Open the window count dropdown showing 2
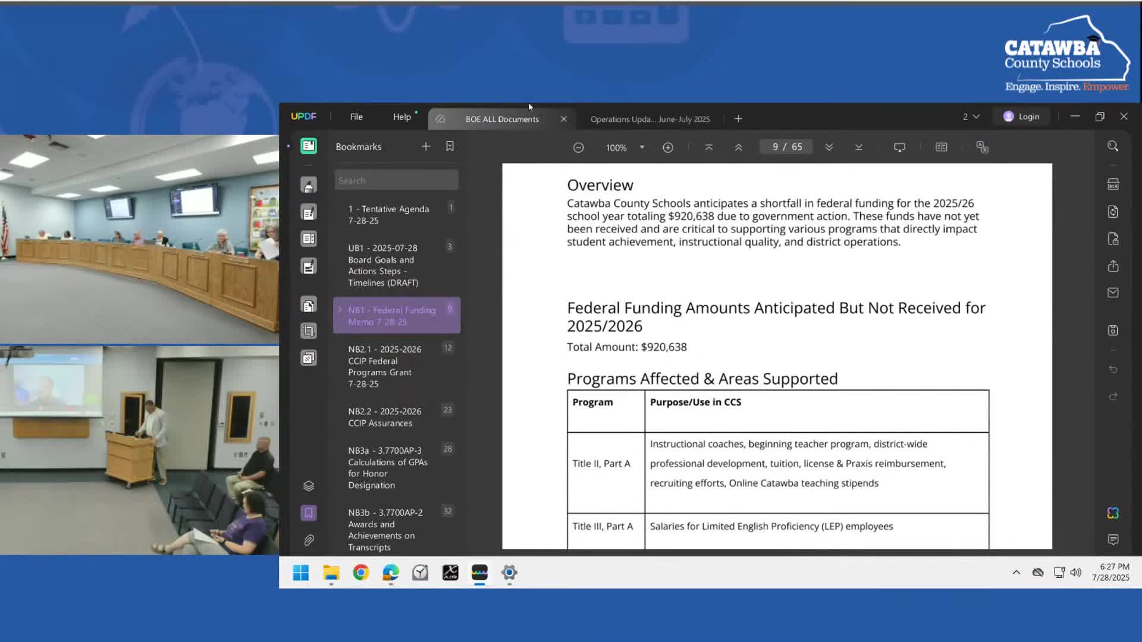The image size is (1142, 642). click(971, 117)
